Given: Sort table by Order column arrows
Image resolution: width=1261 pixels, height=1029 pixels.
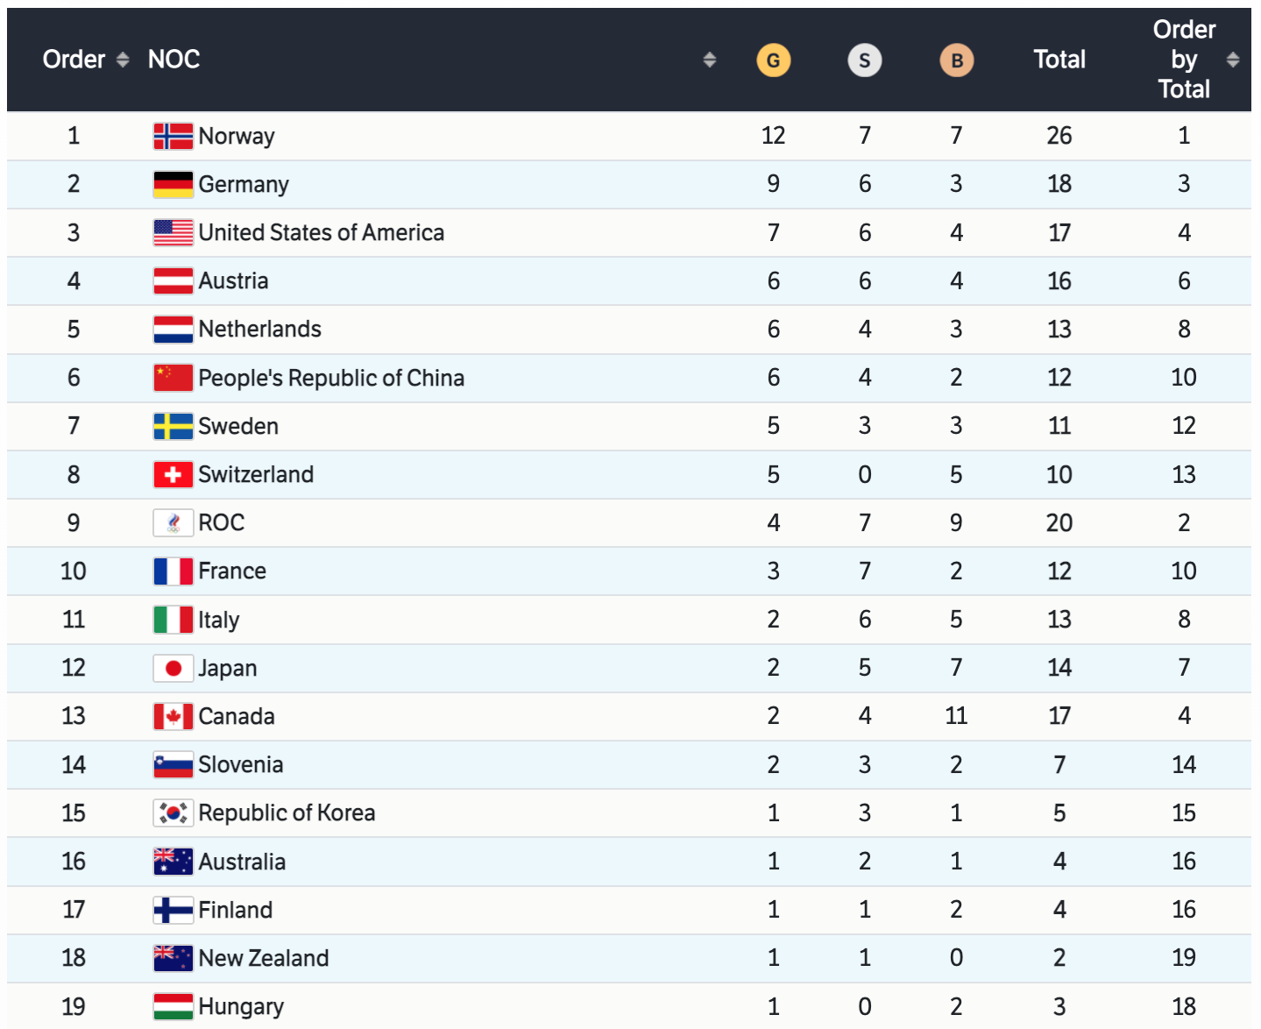Looking at the screenshot, I should (123, 60).
